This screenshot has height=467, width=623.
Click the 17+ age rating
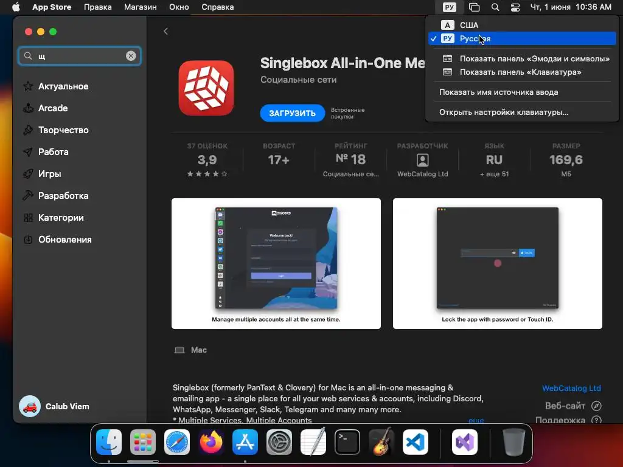(279, 160)
